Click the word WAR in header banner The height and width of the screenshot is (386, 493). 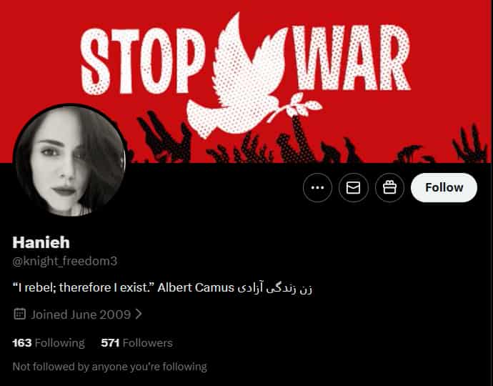pyautogui.click(x=352, y=58)
